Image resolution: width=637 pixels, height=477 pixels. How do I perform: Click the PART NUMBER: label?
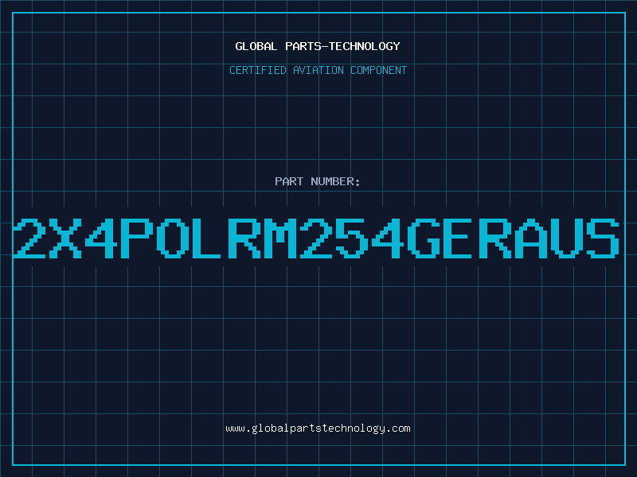pyautogui.click(x=318, y=181)
